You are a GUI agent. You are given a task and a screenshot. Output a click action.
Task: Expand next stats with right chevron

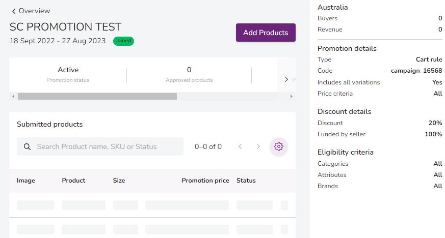pos(286,79)
